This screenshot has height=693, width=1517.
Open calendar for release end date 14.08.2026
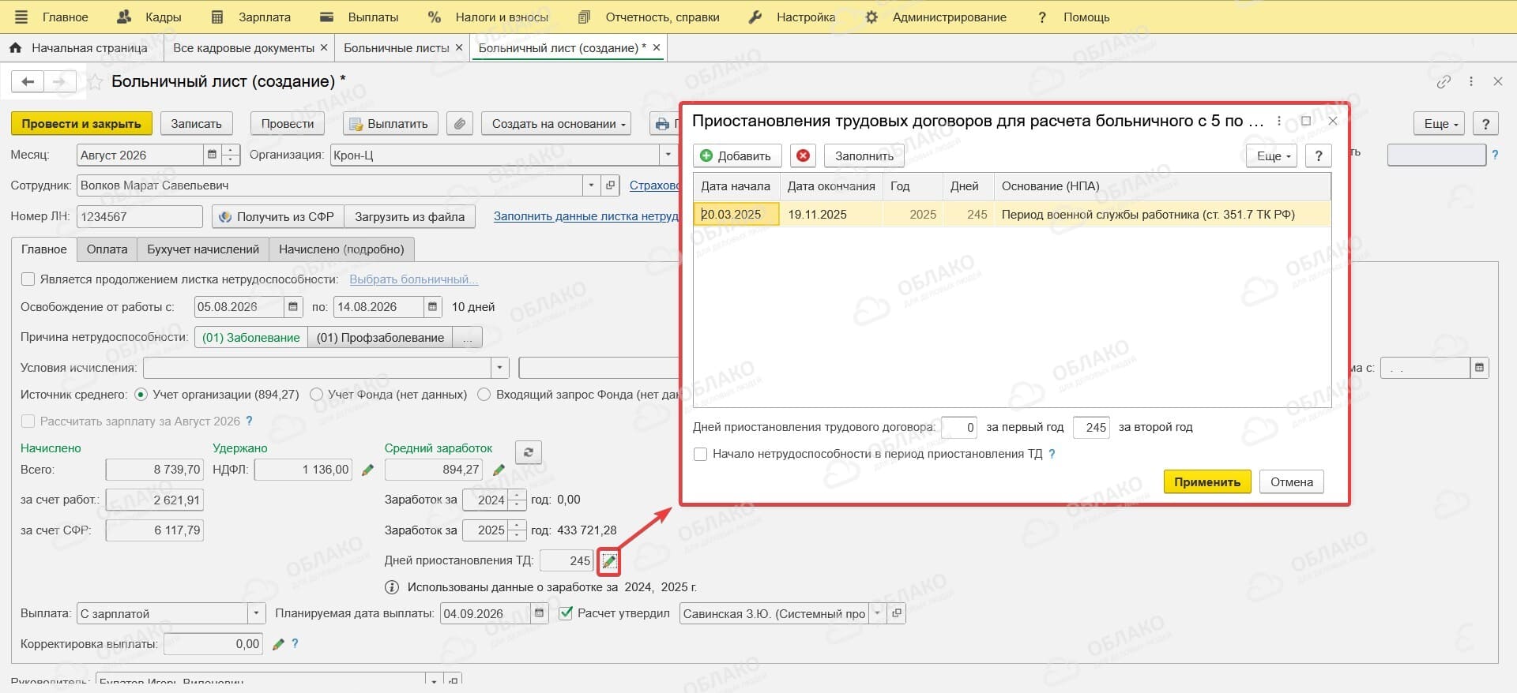pos(432,307)
